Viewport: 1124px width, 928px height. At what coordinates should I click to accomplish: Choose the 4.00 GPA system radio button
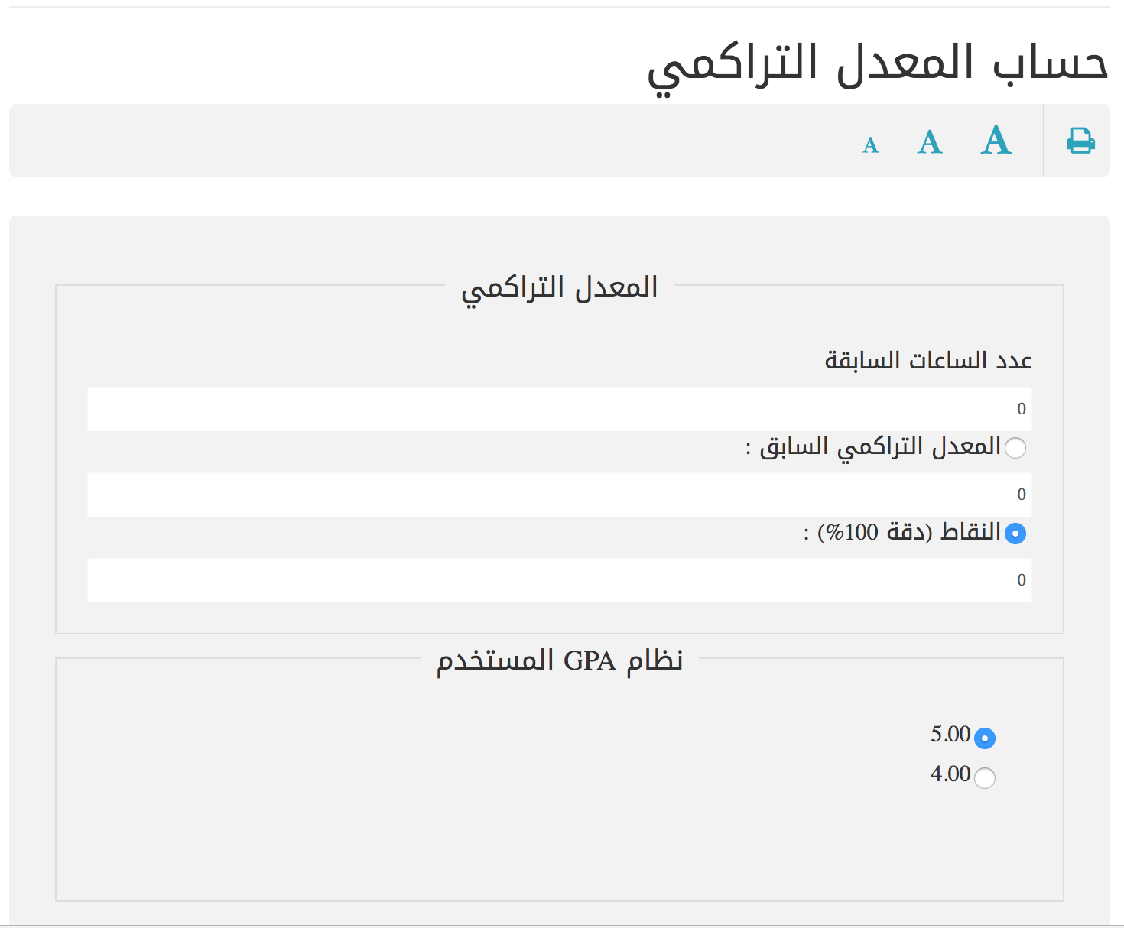coord(985,778)
